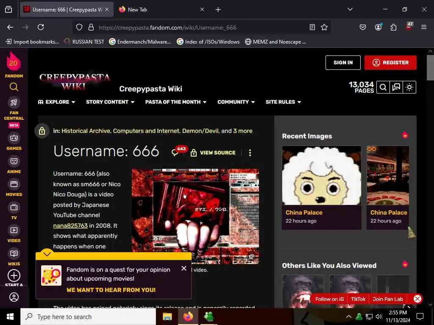The height and width of the screenshot is (325, 434).
Task: Open Wikis sidebar icon
Action: pos(14,253)
